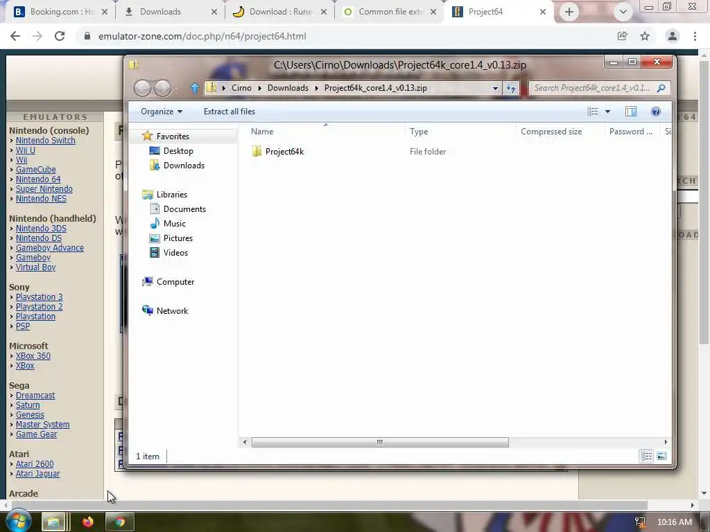Click the network tray icon
The height and width of the screenshot is (532, 710).
[640, 522]
